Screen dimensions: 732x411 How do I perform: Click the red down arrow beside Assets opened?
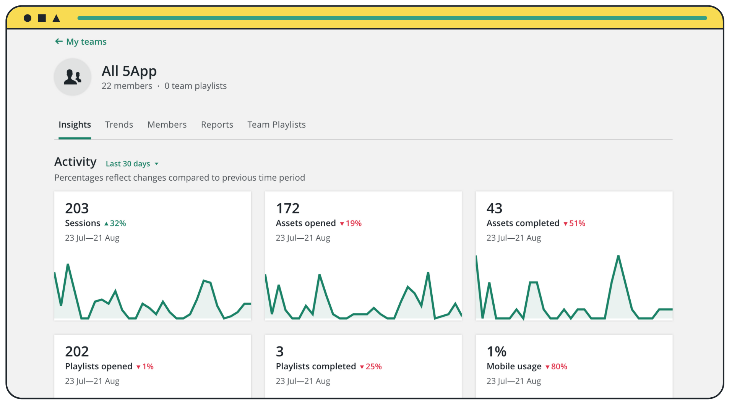[x=341, y=223]
